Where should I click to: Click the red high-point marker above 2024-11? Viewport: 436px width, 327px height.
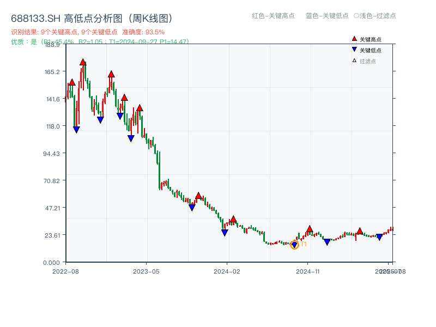[x=310, y=229]
